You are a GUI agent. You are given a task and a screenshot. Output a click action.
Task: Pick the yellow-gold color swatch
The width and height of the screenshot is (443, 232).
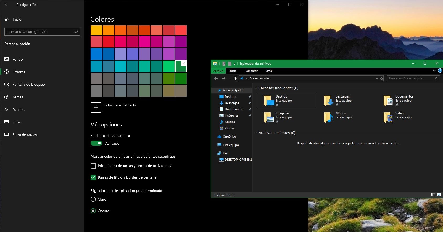[x=96, y=30]
